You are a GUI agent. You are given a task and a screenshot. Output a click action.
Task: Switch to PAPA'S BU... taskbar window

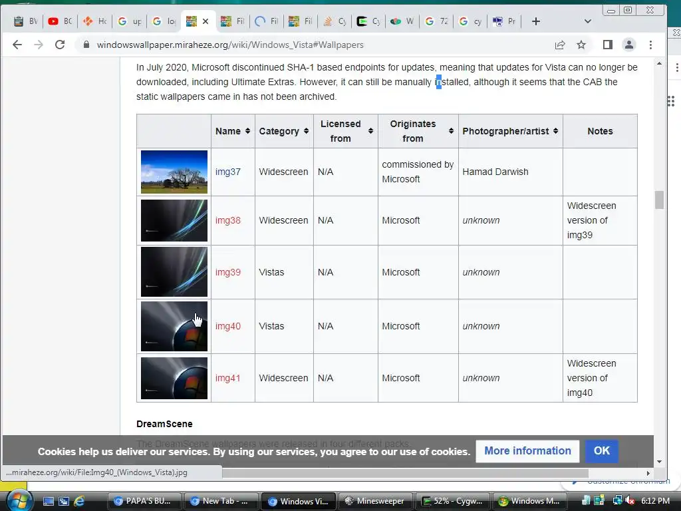144,501
